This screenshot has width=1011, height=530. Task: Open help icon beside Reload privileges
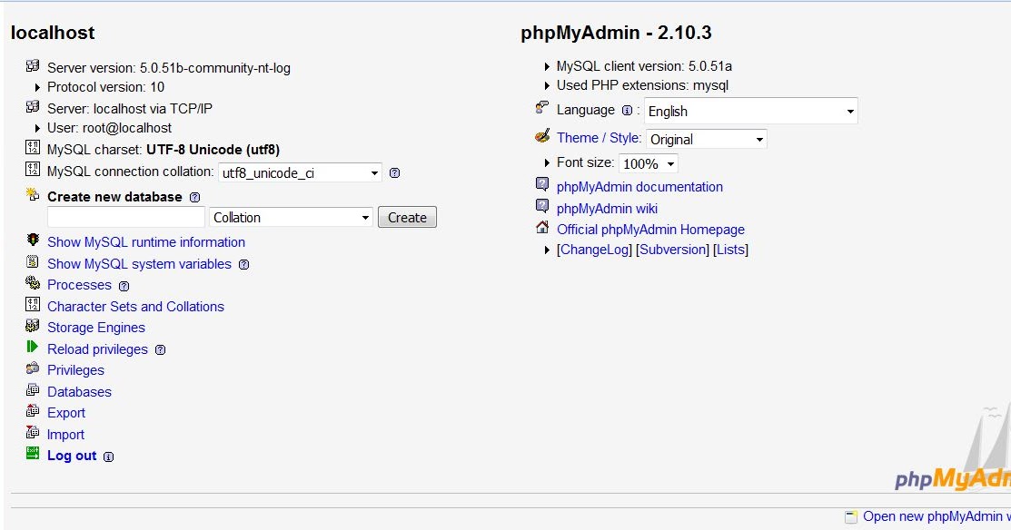coord(161,349)
